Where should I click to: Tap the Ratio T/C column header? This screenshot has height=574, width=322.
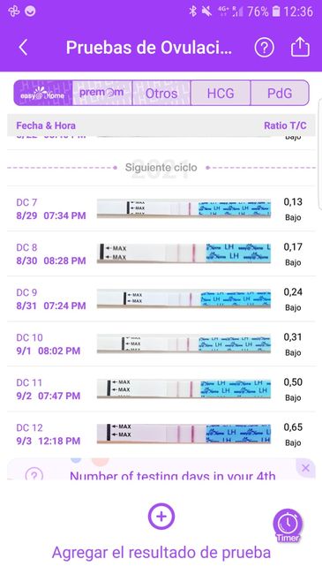coord(285,125)
